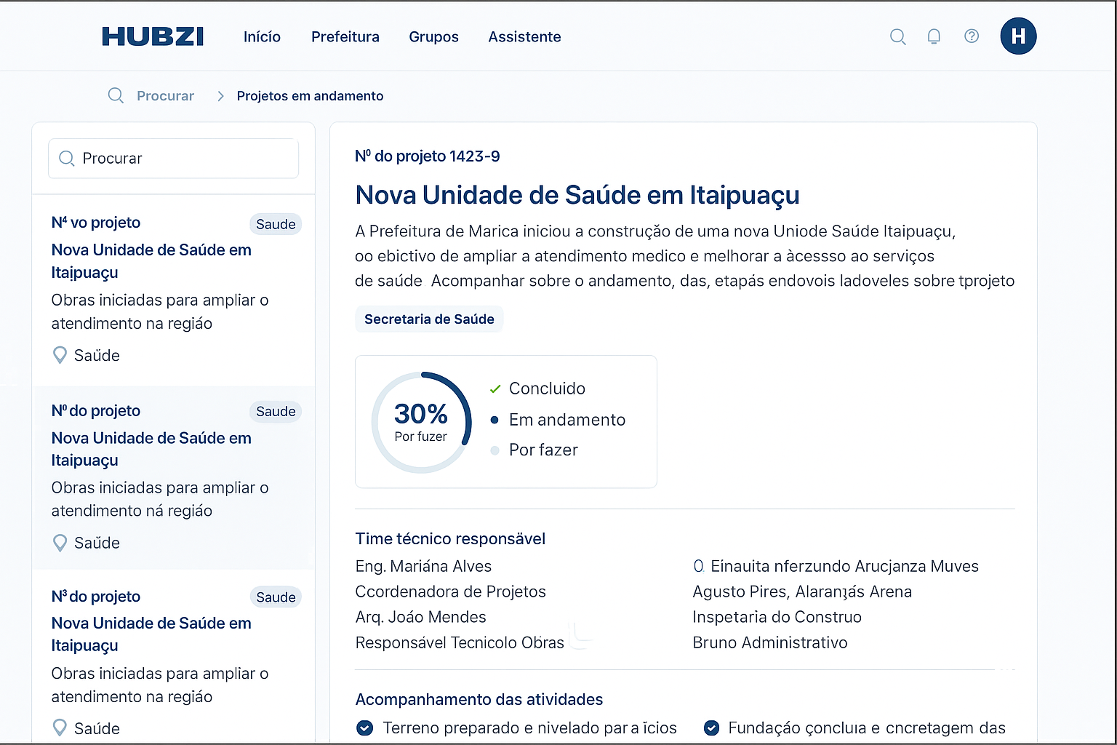Click the H profile avatar
Image resolution: width=1117 pixels, height=745 pixels.
point(1018,36)
